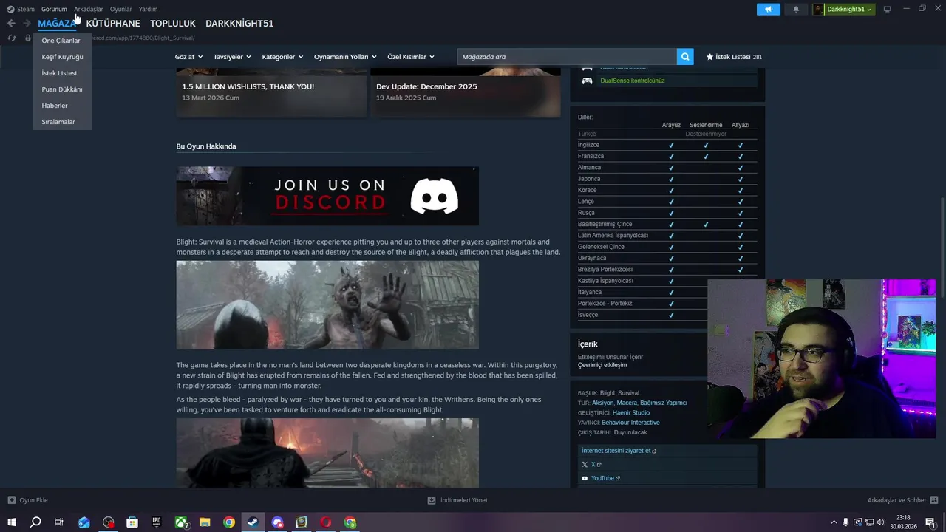946x532 pixels.
Task: Select Öne Çıkanlar in Mağaza menu
Action: pyautogui.click(x=62, y=41)
